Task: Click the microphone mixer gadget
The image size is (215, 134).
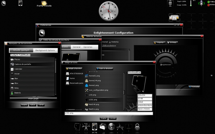Action: coord(201,3)
